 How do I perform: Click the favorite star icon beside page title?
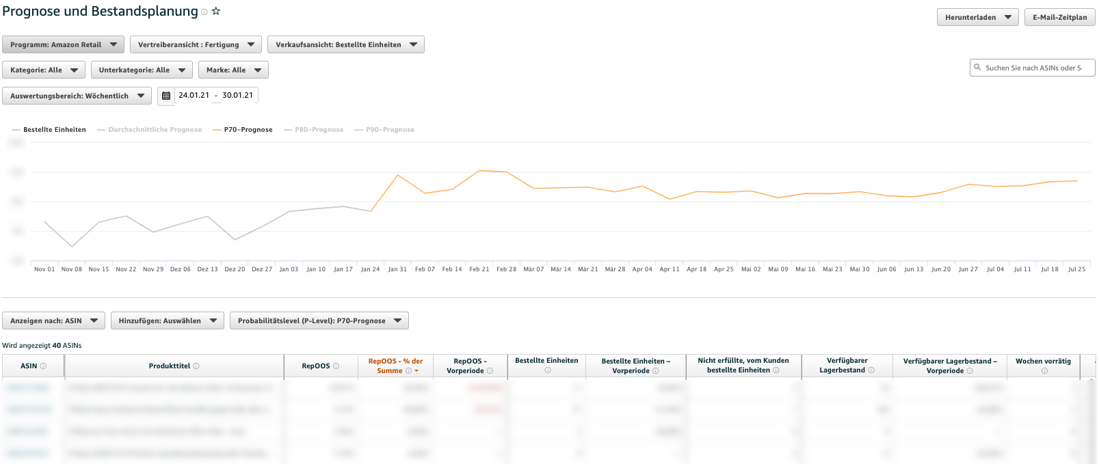click(x=216, y=12)
